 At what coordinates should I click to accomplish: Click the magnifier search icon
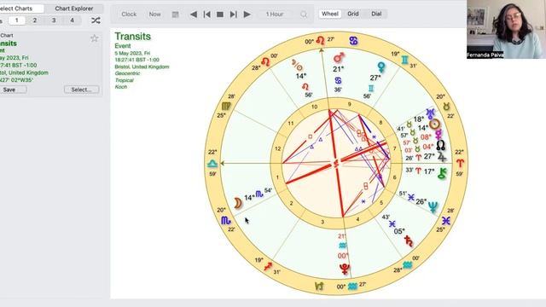(x=304, y=14)
